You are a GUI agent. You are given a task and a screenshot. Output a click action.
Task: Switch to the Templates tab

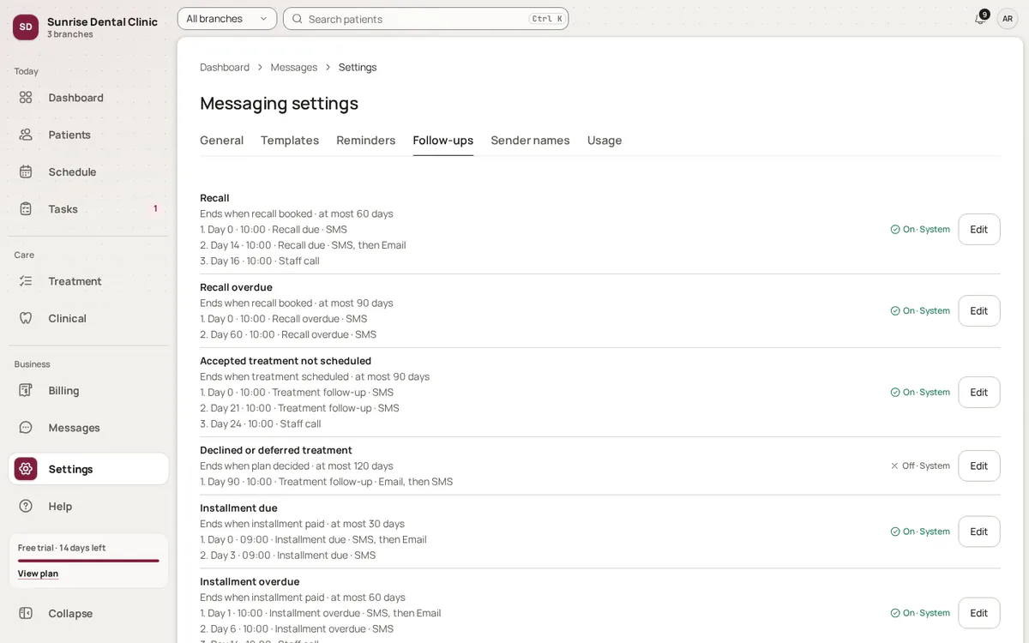pyautogui.click(x=290, y=140)
